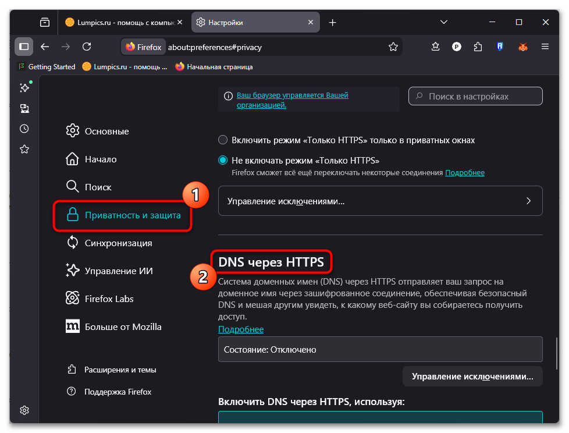Toggle the sidebar button in toolbar
This screenshot has height=433, width=569.
24,47
